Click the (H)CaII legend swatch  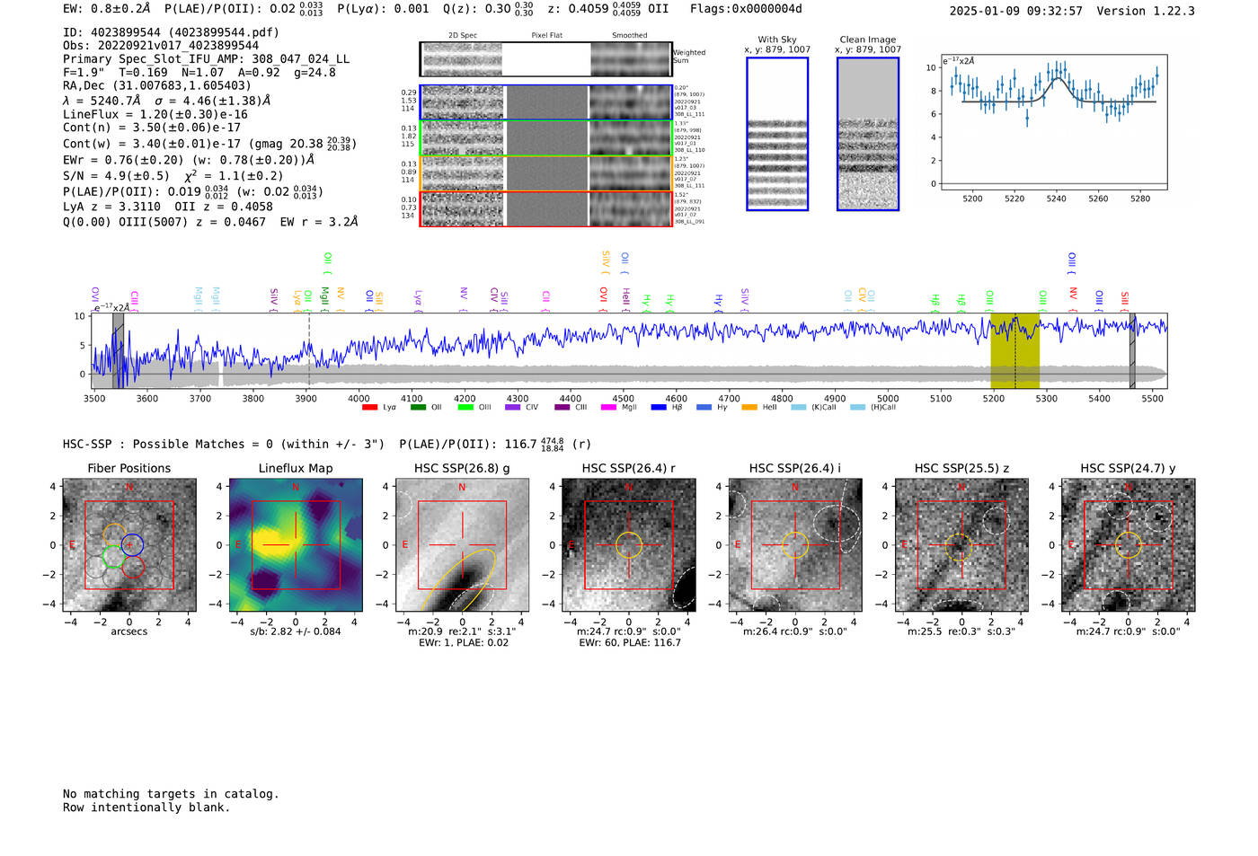[x=857, y=407]
